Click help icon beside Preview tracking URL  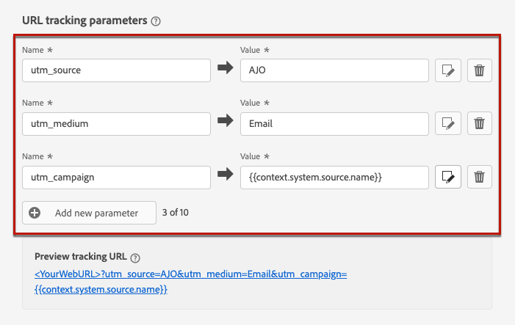coord(134,258)
